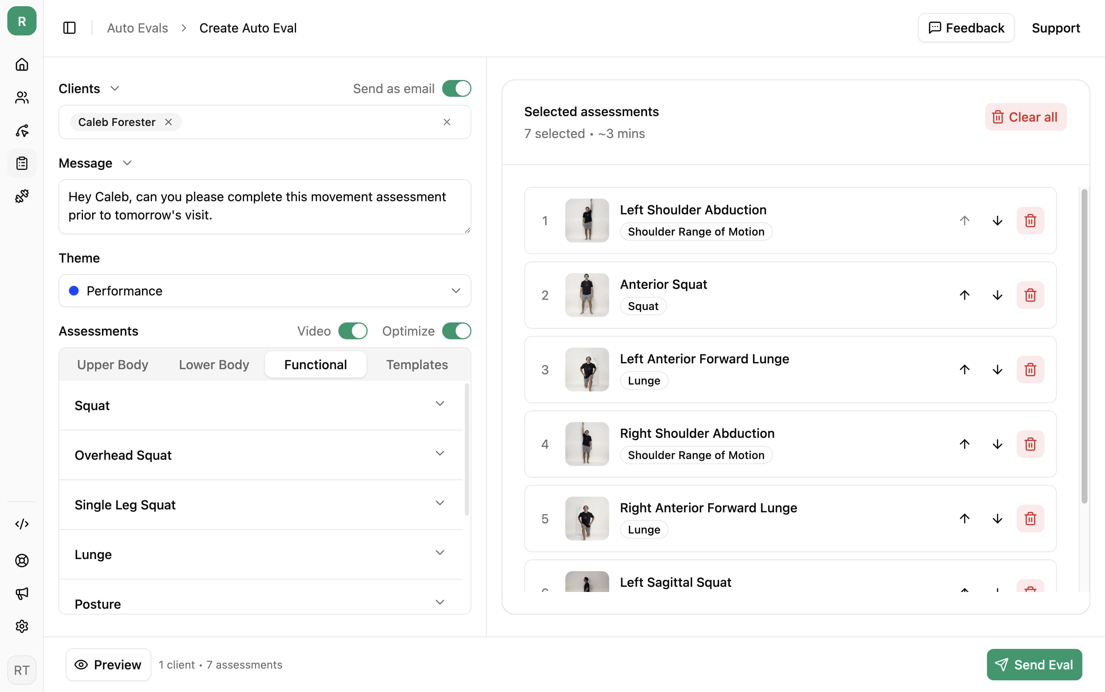Click the Left Sagittal Squat row title
The image size is (1105, 692).
[x=675, y=582]
